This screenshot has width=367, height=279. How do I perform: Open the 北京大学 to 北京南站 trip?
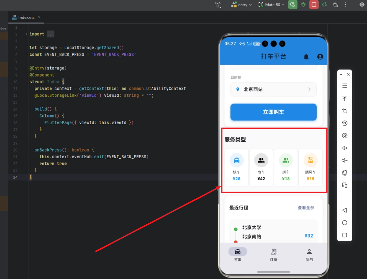click(273, 231)
